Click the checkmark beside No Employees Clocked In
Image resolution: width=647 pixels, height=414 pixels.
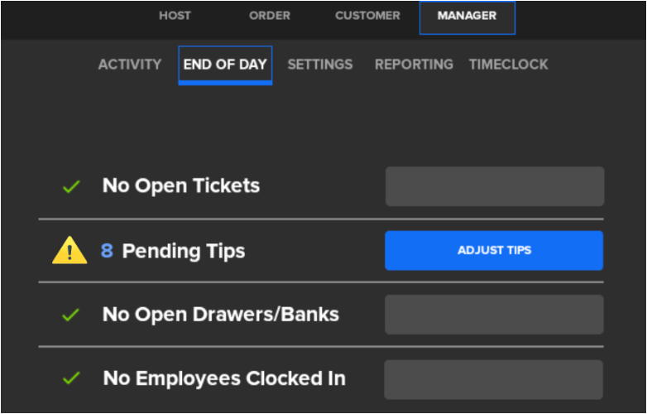click(x=71, y=378)
